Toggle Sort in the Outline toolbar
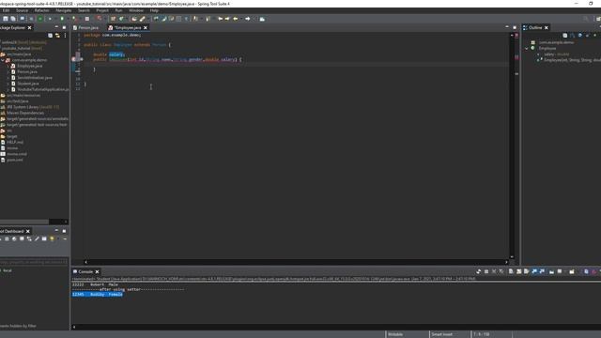The width and height of the screenshot is (601, 338). 572,36
